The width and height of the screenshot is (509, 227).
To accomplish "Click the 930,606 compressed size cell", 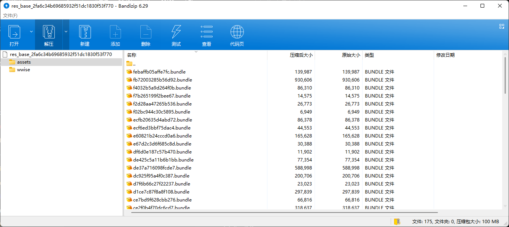I will click(x=303, y=80).
